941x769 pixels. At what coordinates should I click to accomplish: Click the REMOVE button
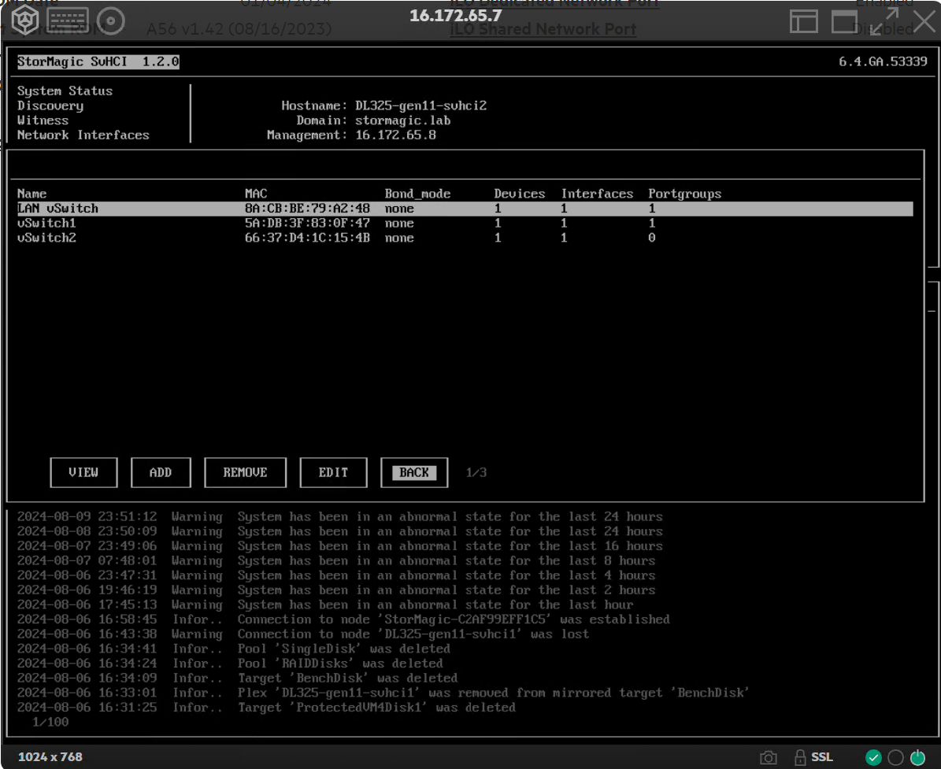point(245,473)
